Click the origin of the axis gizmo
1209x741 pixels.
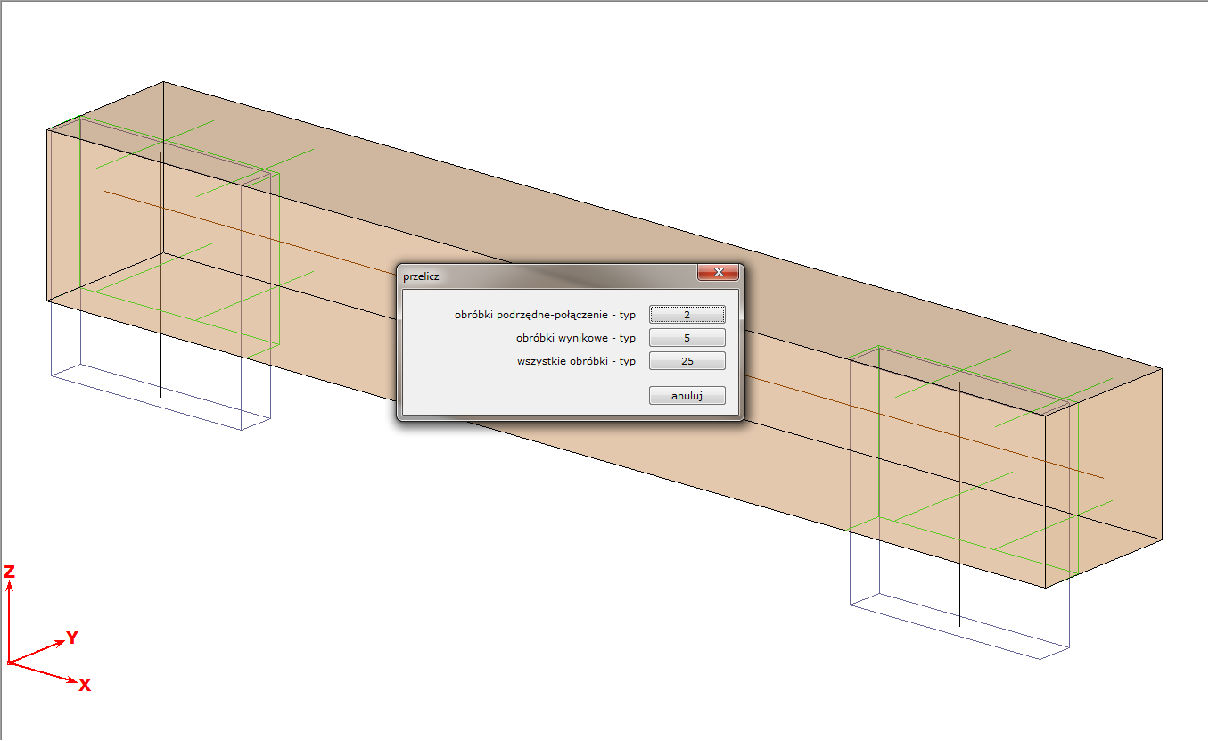pyautogui.click(x=9, y=663)
